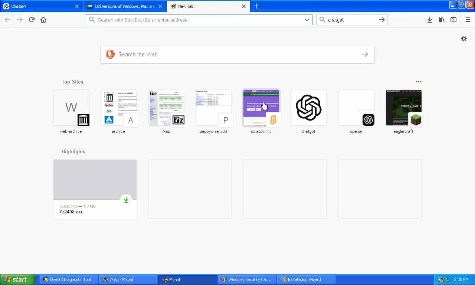Open the web.archive top site tile
475x285 pixels.
click(71, 108)
